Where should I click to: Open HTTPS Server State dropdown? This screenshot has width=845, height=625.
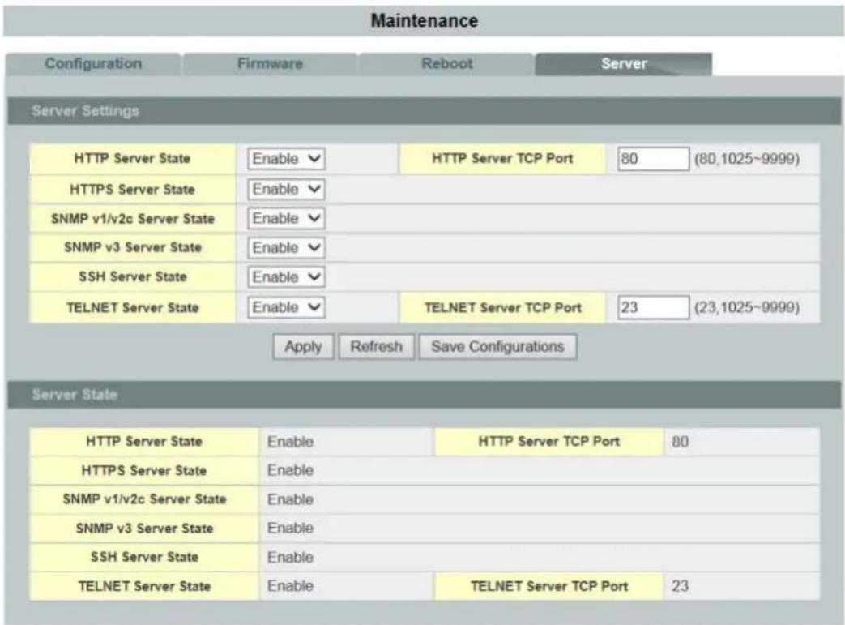coord(286,189)
